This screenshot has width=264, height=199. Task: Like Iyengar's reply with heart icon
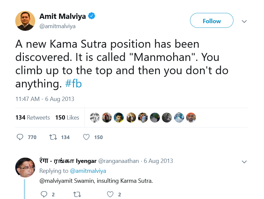(x=110, y=194)
